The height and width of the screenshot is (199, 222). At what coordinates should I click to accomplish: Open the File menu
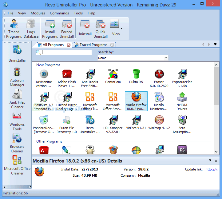(10, 13)
